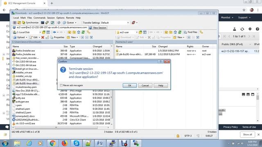The image size is (262, 147).
Task: Click the local panel horizontal scrollbar
Action: point(56,127)
